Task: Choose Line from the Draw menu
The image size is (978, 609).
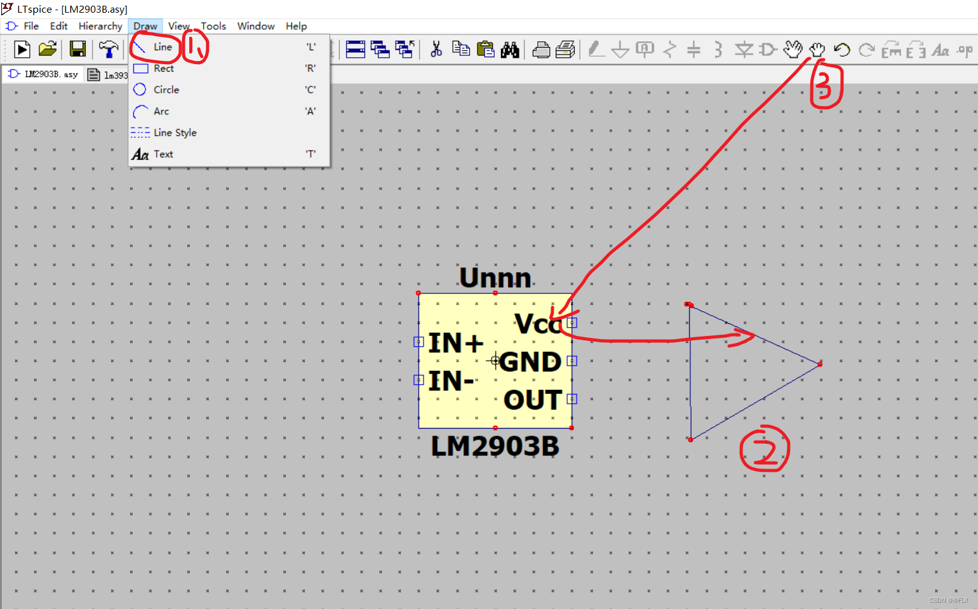Action: click(x=229, y=47)
